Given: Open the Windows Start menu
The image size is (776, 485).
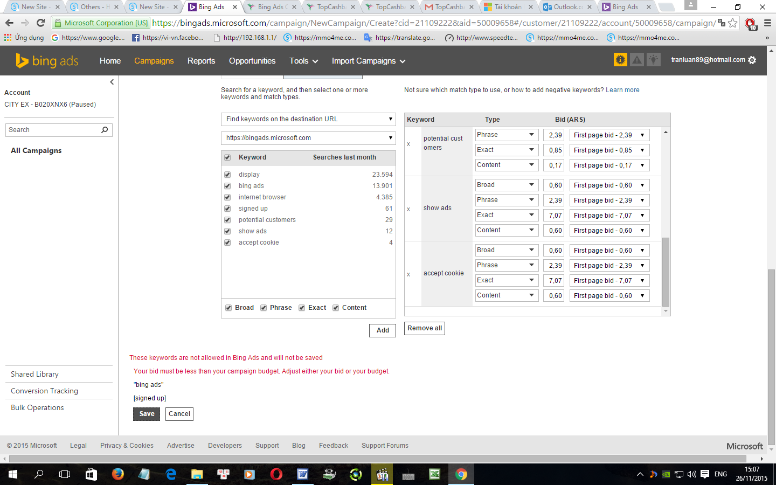Looking at the screenshot, I should (x=13, y=474).
